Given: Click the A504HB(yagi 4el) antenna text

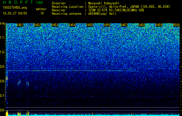Looking at the screenshot, I should click(102, 14).
